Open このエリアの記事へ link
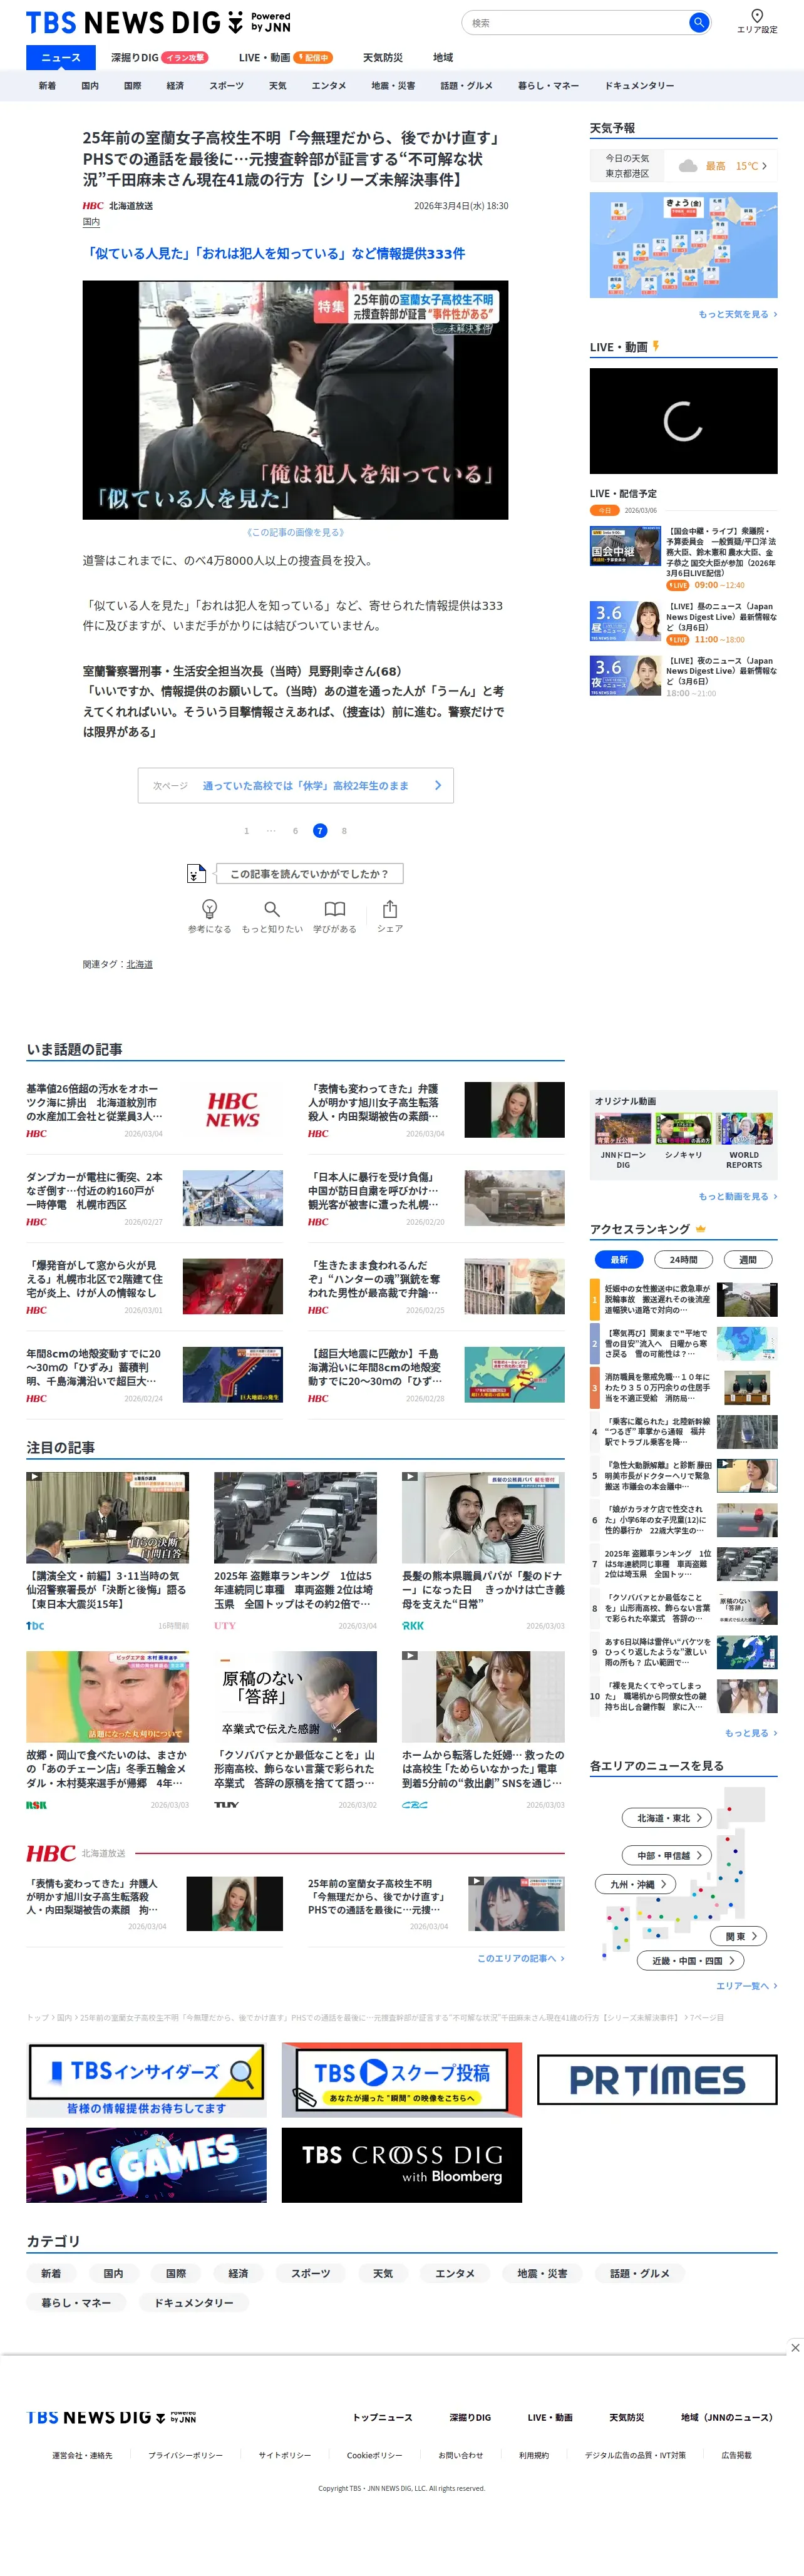The width and height of the screenshot is (804, 2576). [520, 1958]
